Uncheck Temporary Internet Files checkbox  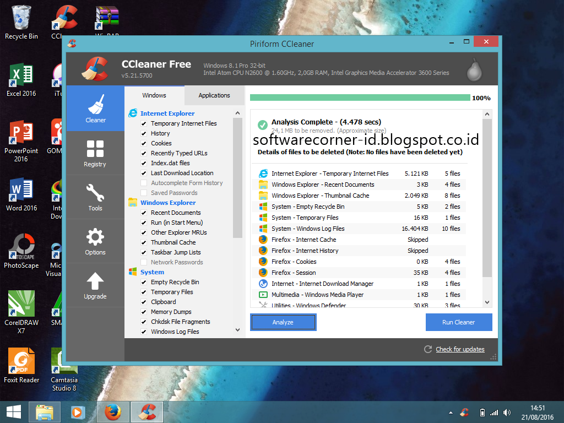pyautogui.click(x=144, y=123)
